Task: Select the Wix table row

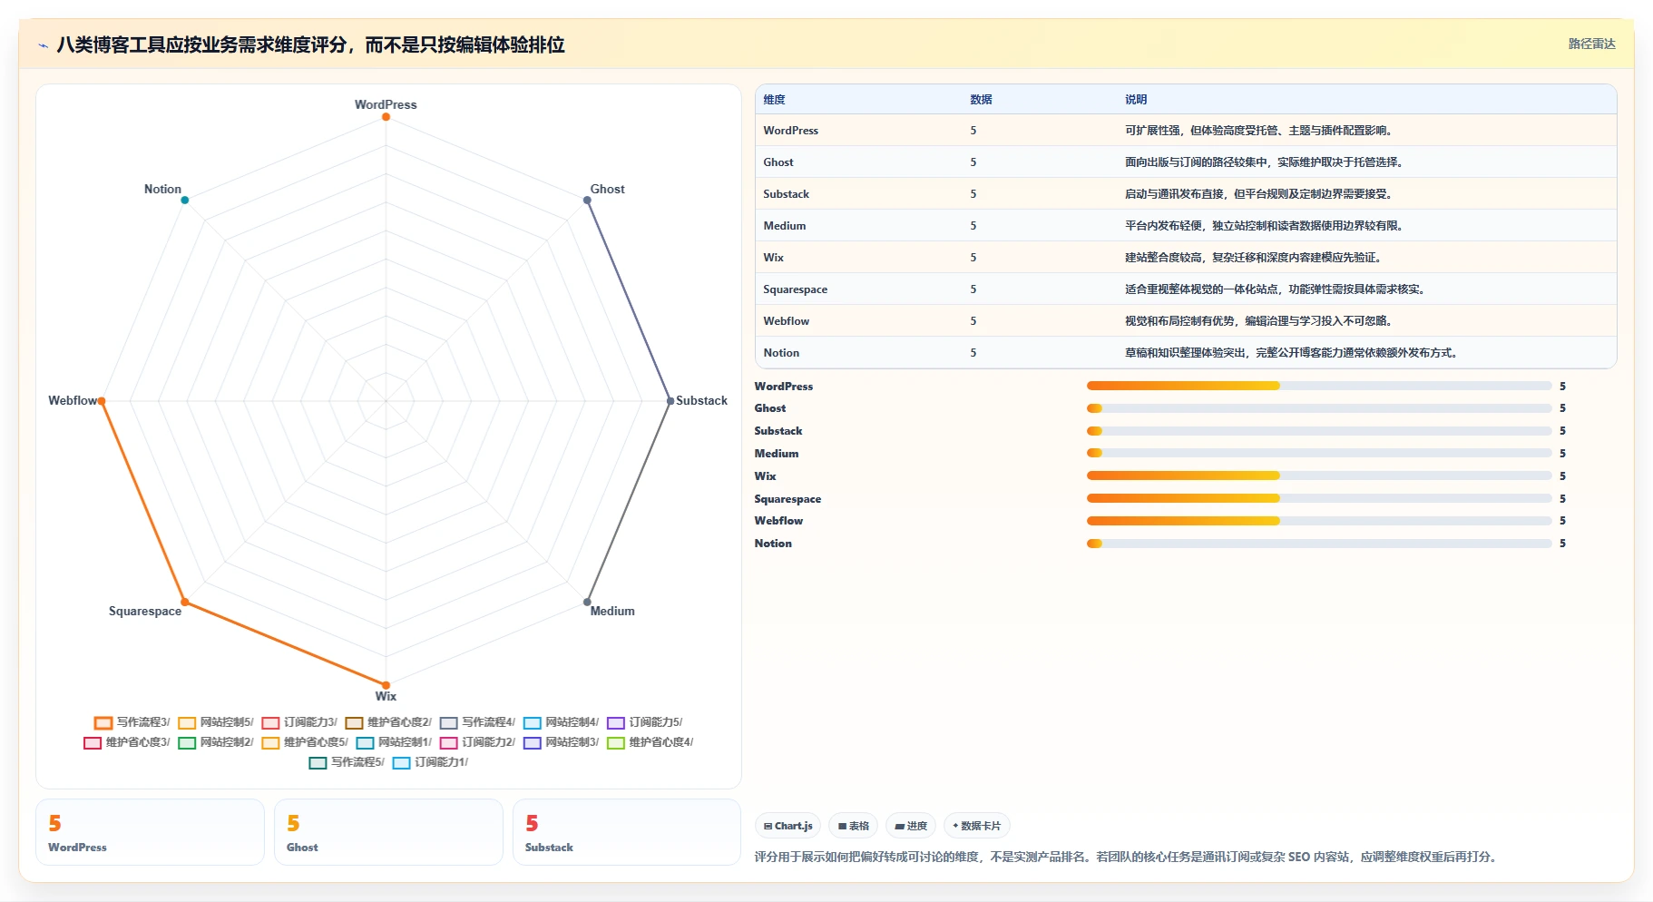Action: [x=1186, y=258]
